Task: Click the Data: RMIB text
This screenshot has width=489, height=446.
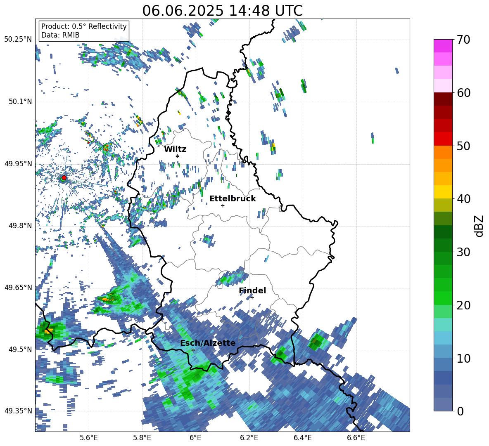Action: [60, 35]
